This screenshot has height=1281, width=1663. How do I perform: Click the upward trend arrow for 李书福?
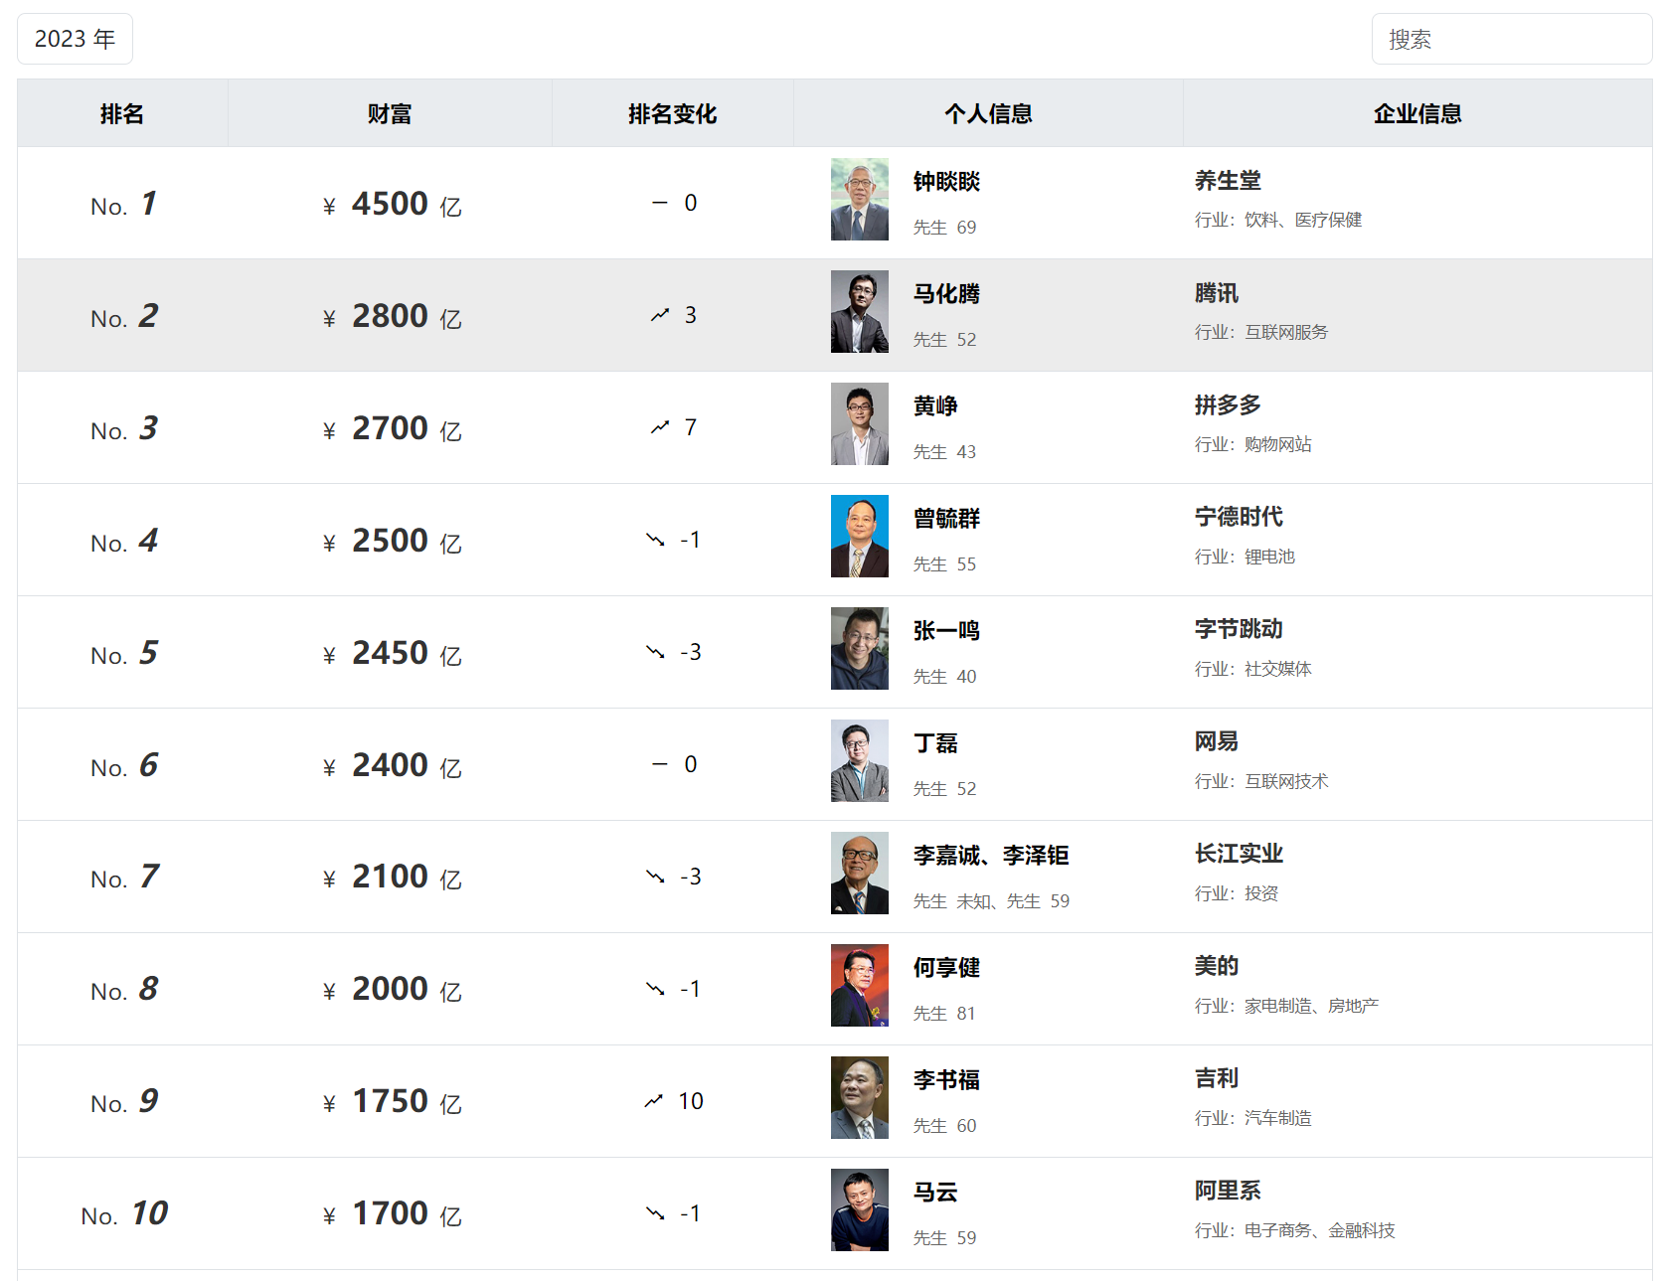(x=653, y=1101)
